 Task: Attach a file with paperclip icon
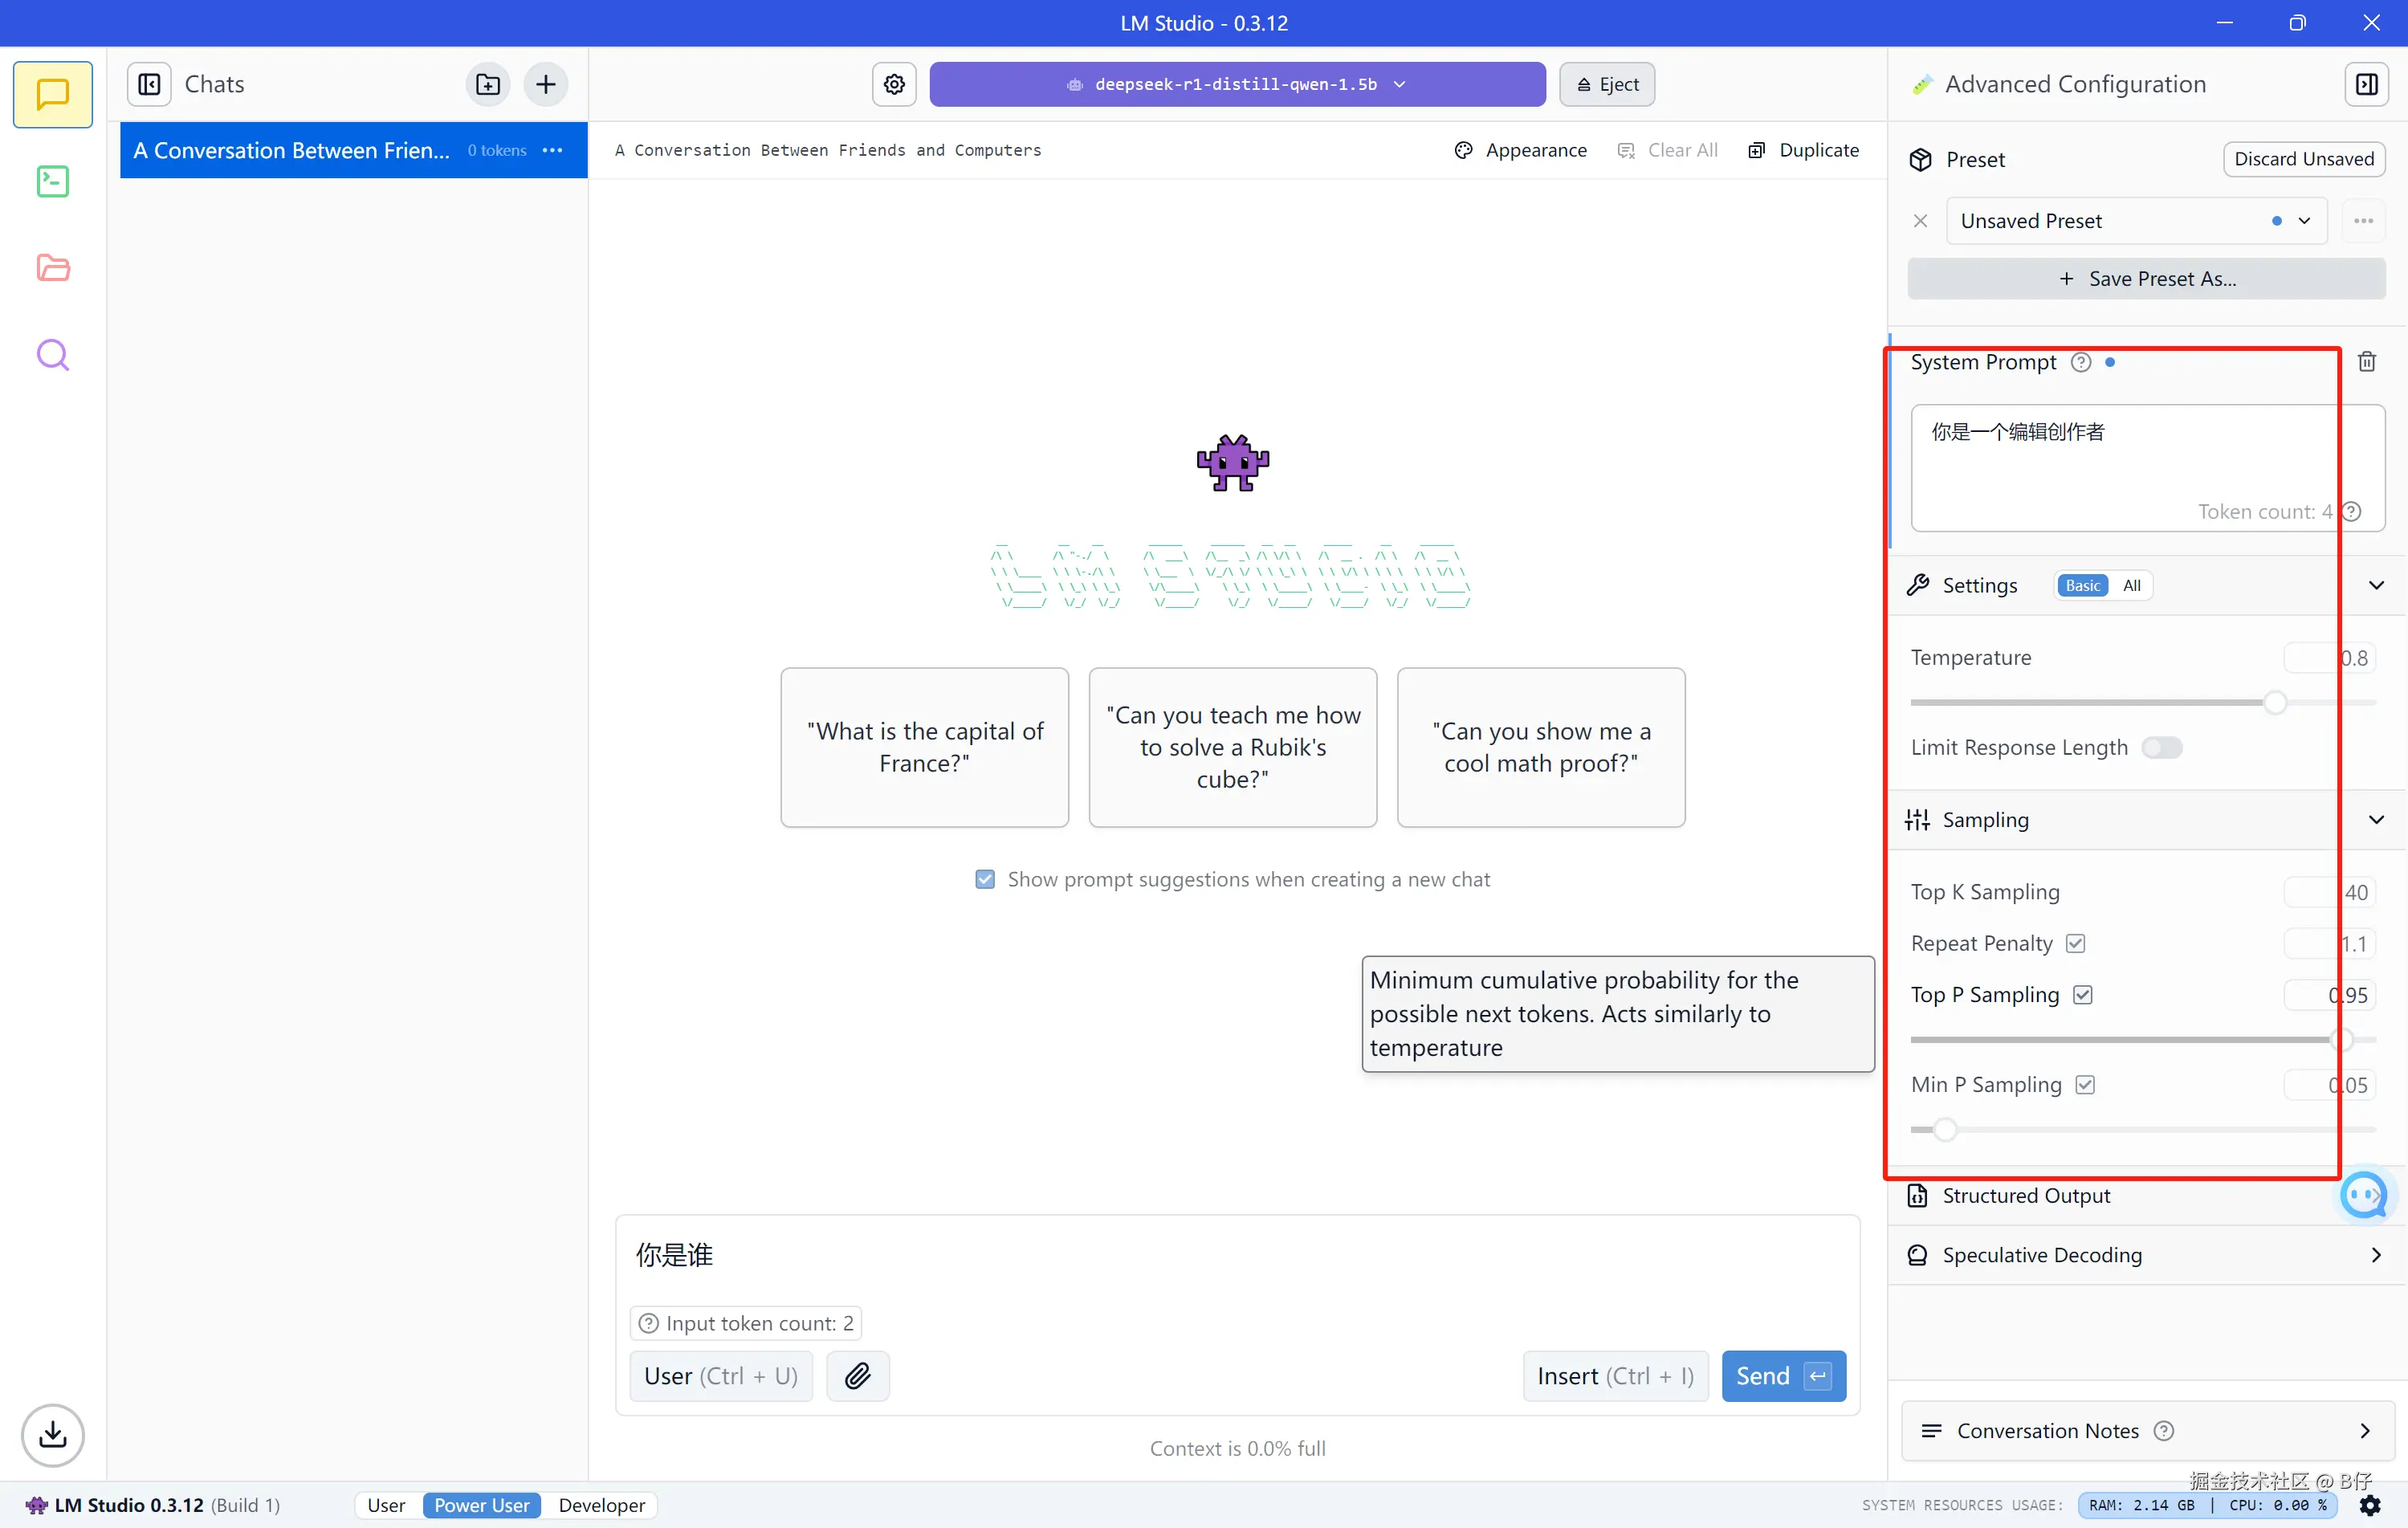click(x=857, y=1376)
